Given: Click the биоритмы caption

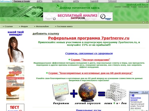Looking at the screenshot, I should (x=61, y=103).
